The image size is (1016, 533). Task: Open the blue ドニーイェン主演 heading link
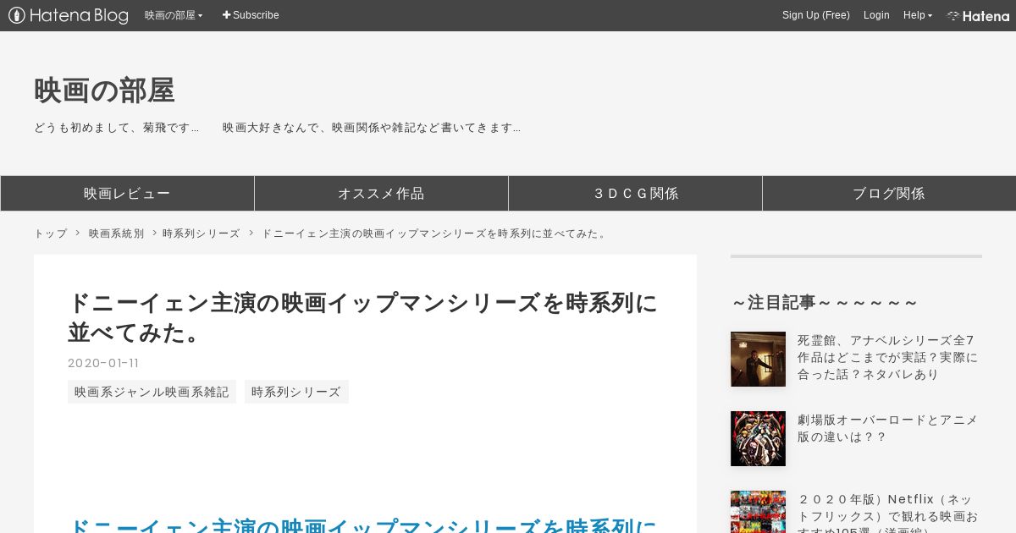pos(362,525)
